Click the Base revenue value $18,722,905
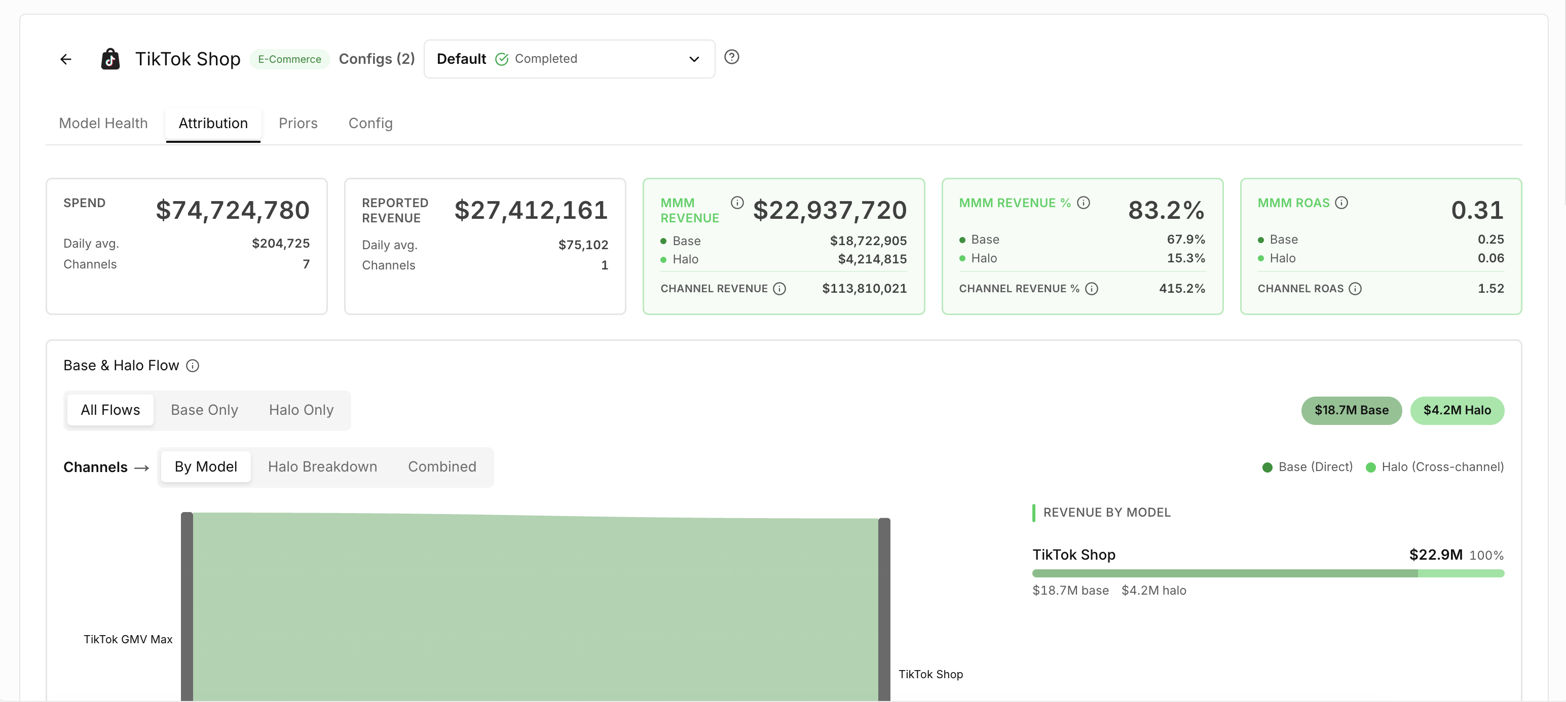This screenshot has height=702, width=1566. pyautogui.click(x=868, y=241)
